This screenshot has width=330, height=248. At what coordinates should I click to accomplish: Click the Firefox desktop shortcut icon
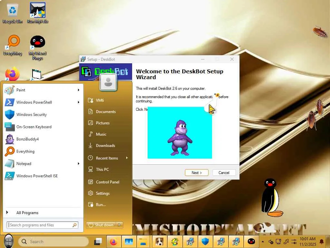click(x=12, y=74)
